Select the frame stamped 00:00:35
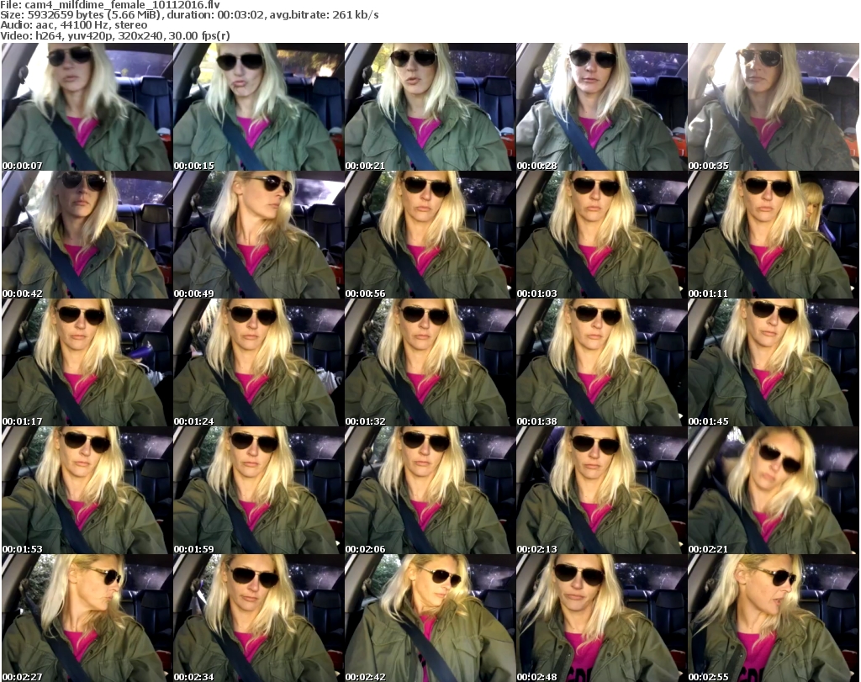 tap(774, 107)
